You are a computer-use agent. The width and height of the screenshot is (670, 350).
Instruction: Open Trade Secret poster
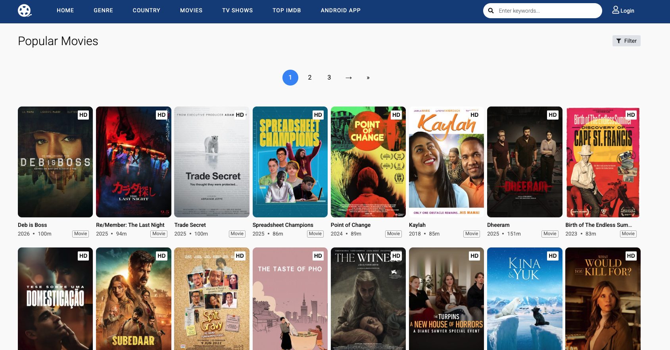(x=212, y=162)
